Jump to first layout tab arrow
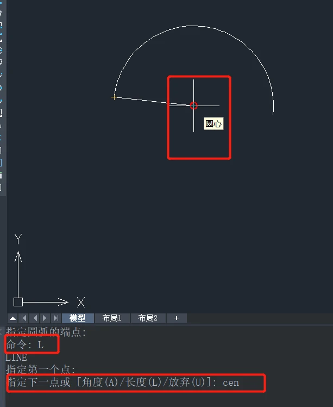 click(24, 318)
